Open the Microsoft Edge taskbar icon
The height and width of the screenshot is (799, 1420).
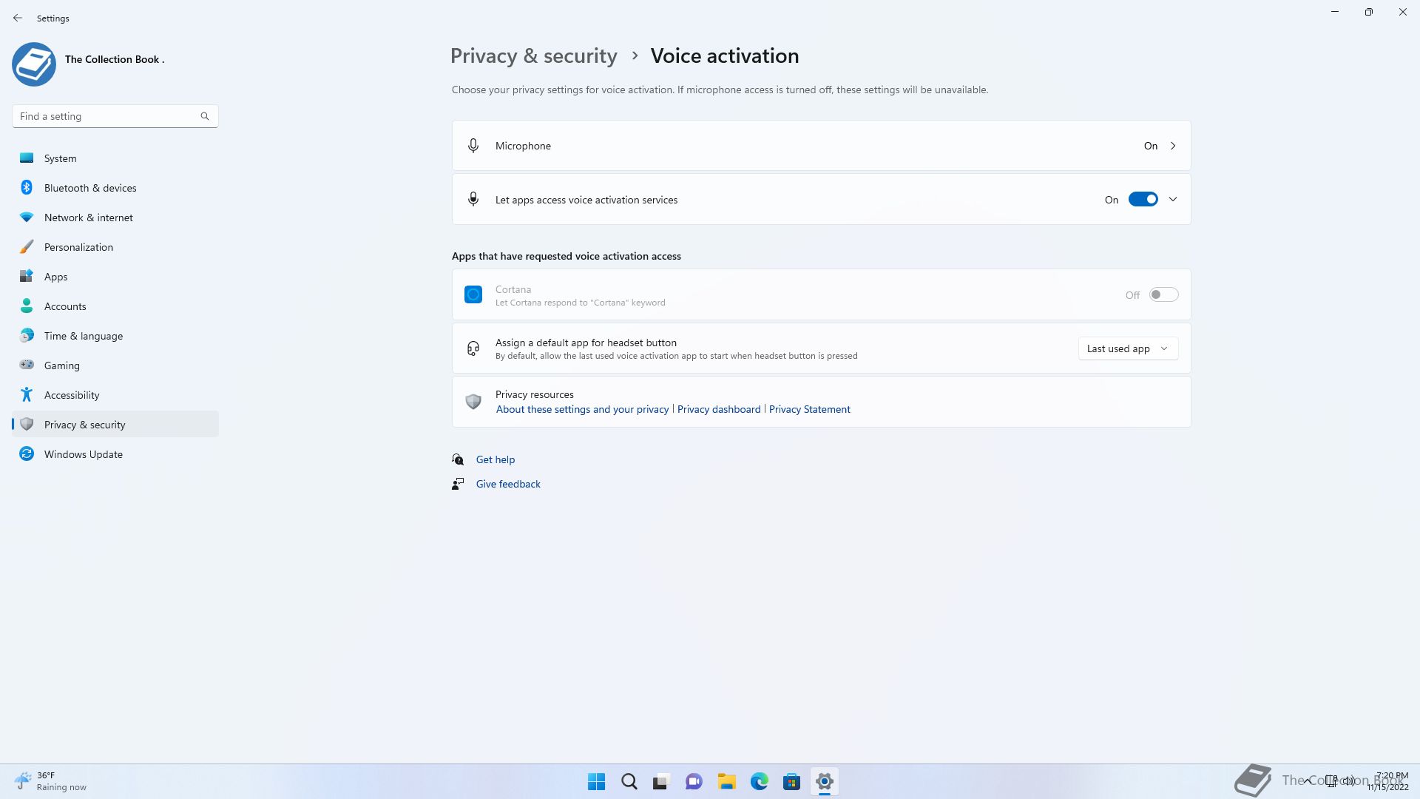759,781
